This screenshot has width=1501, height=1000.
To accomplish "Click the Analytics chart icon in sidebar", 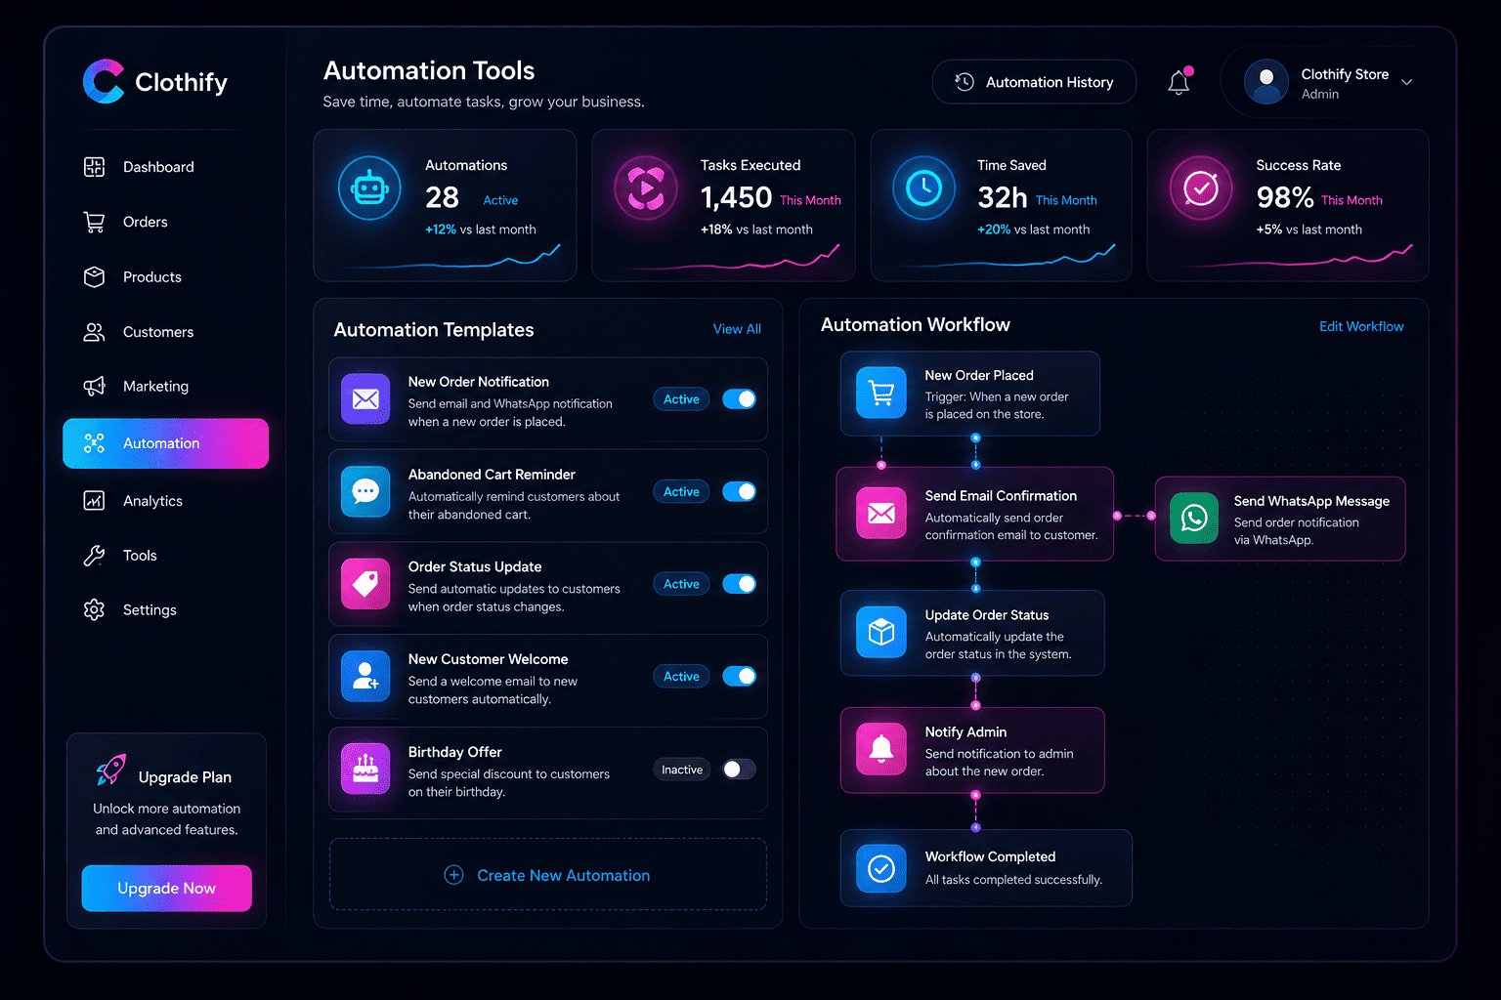I will tap(94, 501).
